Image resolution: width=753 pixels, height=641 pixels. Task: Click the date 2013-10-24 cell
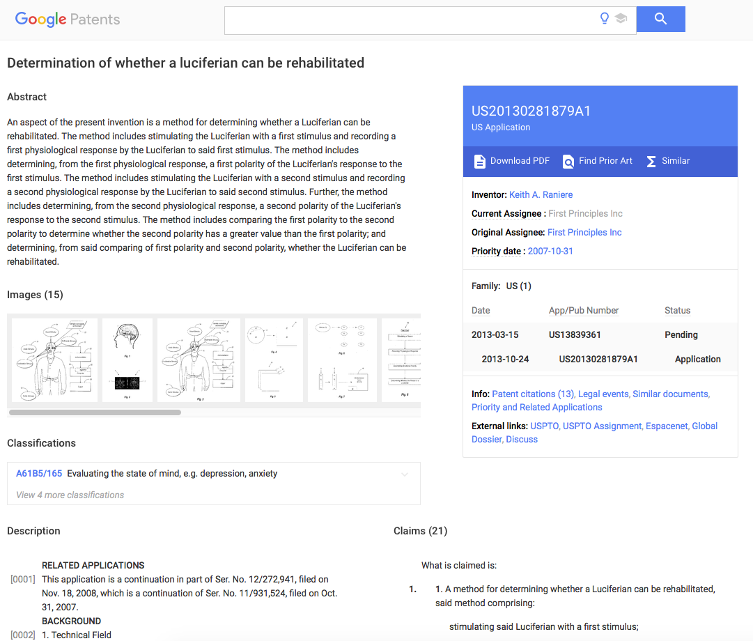pyautogui.click(x=505, y=360)
